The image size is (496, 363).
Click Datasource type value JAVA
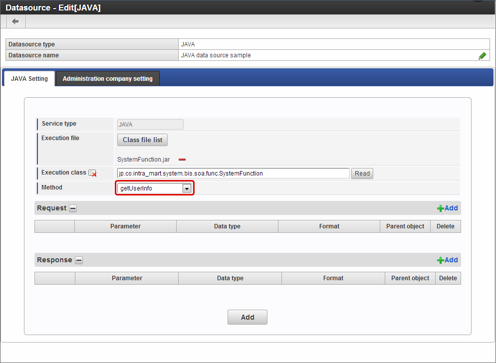coord(188,44)
